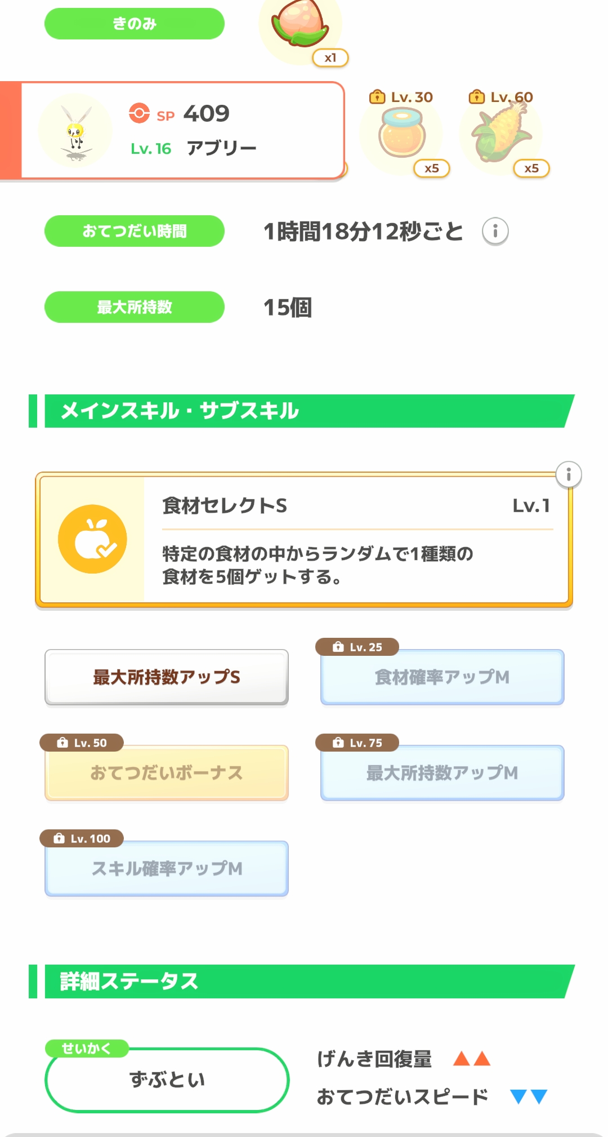This screenshot has width=608, height=1137.
Task: Tap the ずぶとい nature box
Action: pos(167,1080)
